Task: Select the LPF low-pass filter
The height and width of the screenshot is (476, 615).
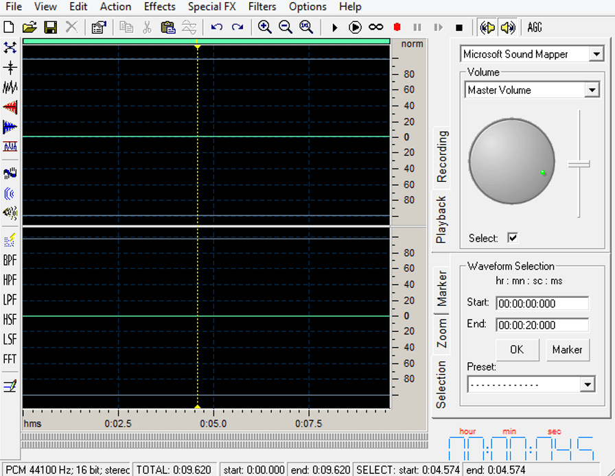Action: (10, 300)
